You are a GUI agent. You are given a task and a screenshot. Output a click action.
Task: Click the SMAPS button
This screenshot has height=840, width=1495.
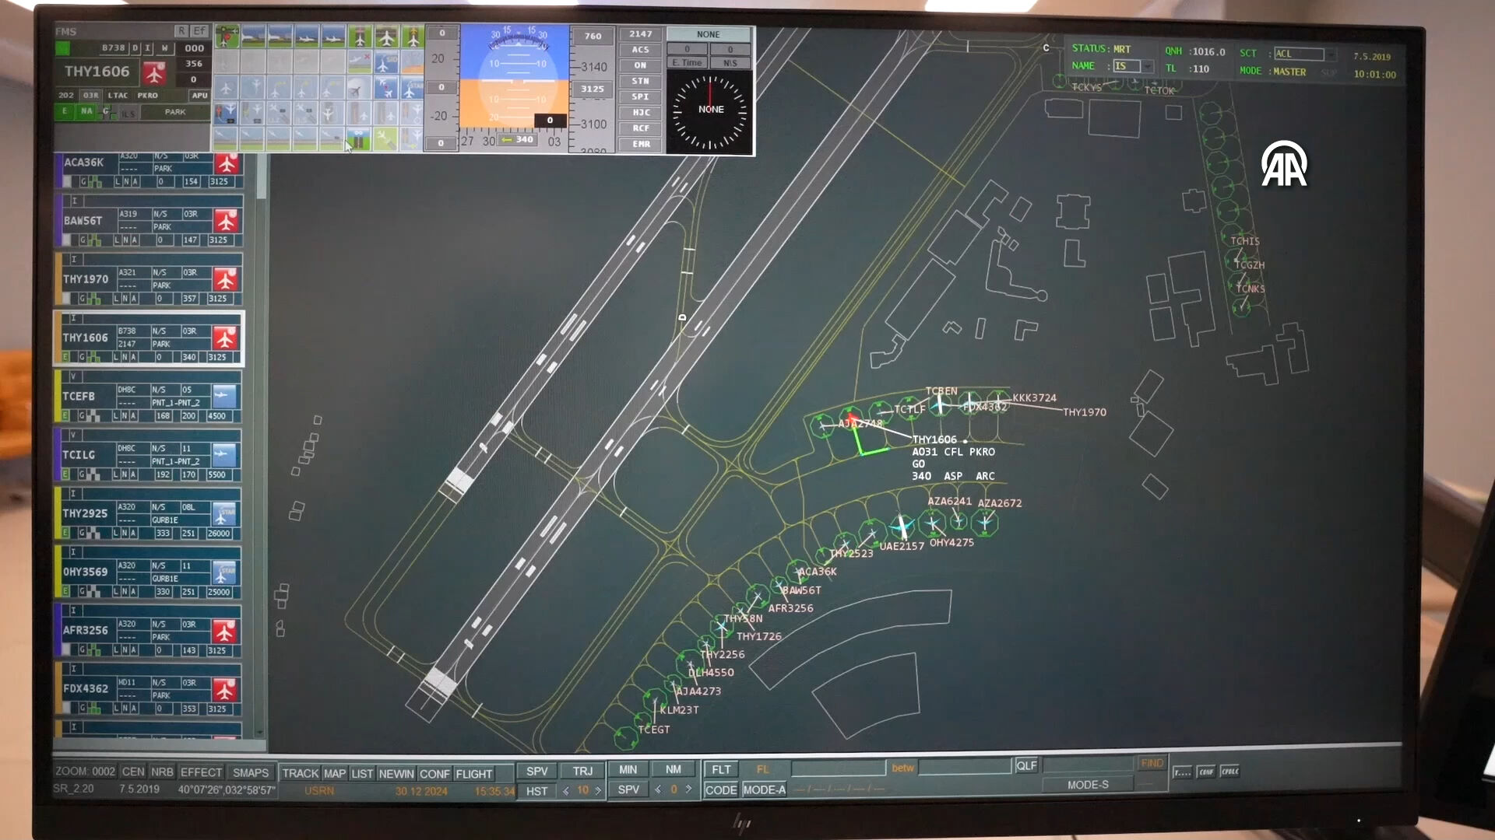point(250,772)
